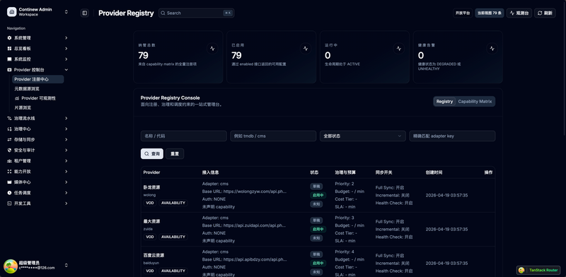Switch to the Capability Matrix toggle
The image size is (566, 277).
pos(475,101)
